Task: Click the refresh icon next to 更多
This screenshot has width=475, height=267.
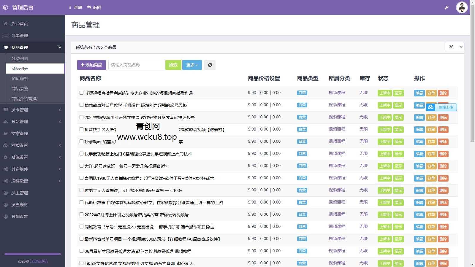Action: pos(210,65)
